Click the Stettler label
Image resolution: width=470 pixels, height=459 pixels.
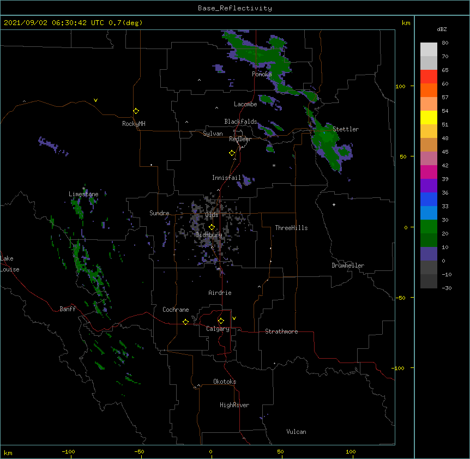(346, 129)
